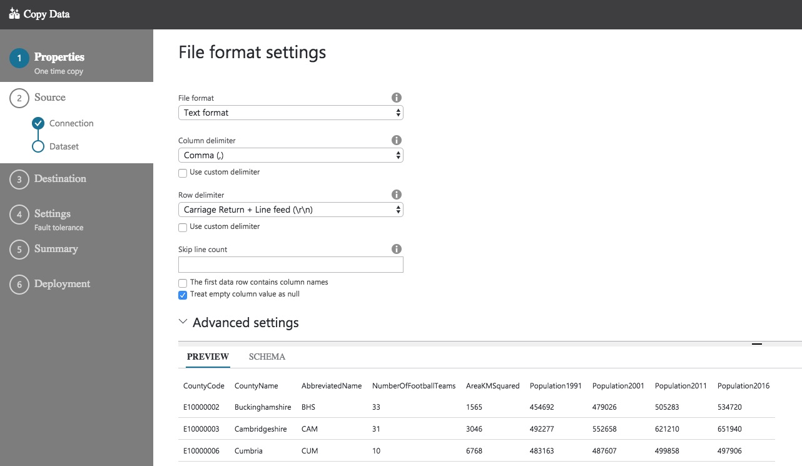Select step 1 Properties circle icon

19,58
